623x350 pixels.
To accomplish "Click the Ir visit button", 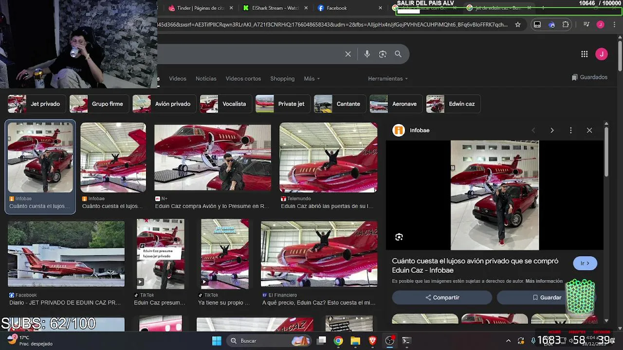I will 585,263.
